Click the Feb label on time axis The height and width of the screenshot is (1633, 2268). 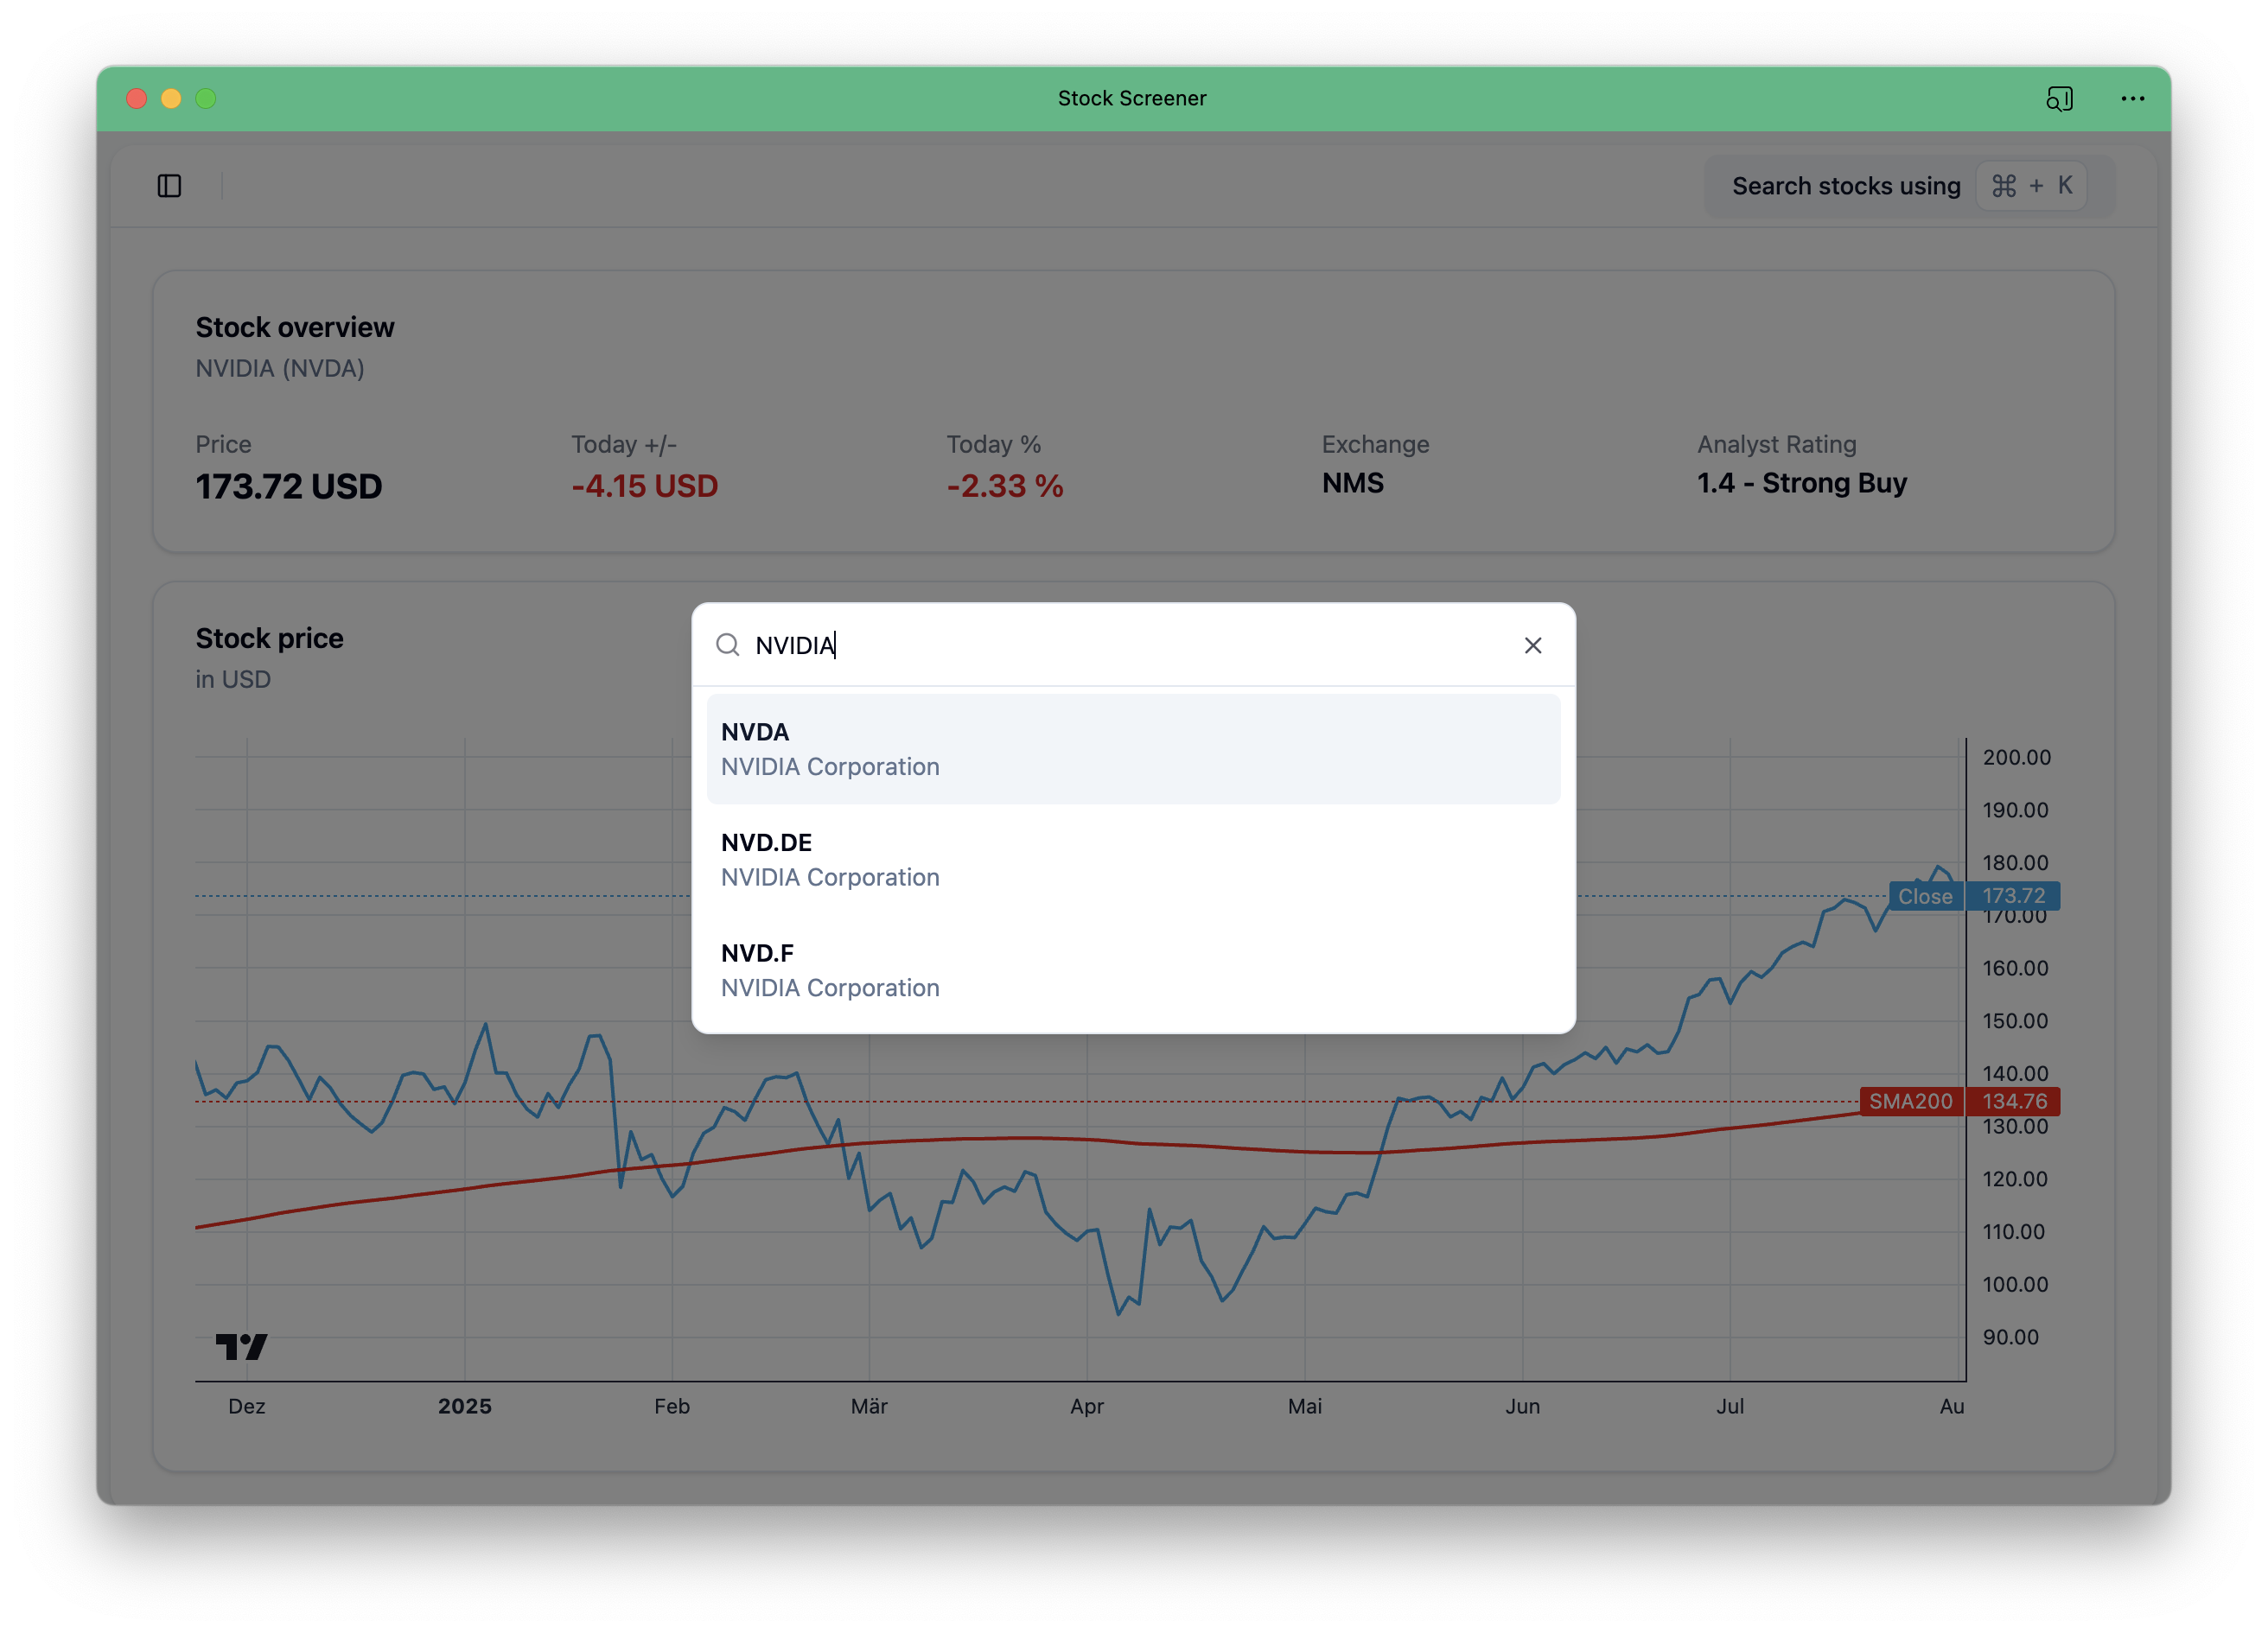[x=672, y=1406]
